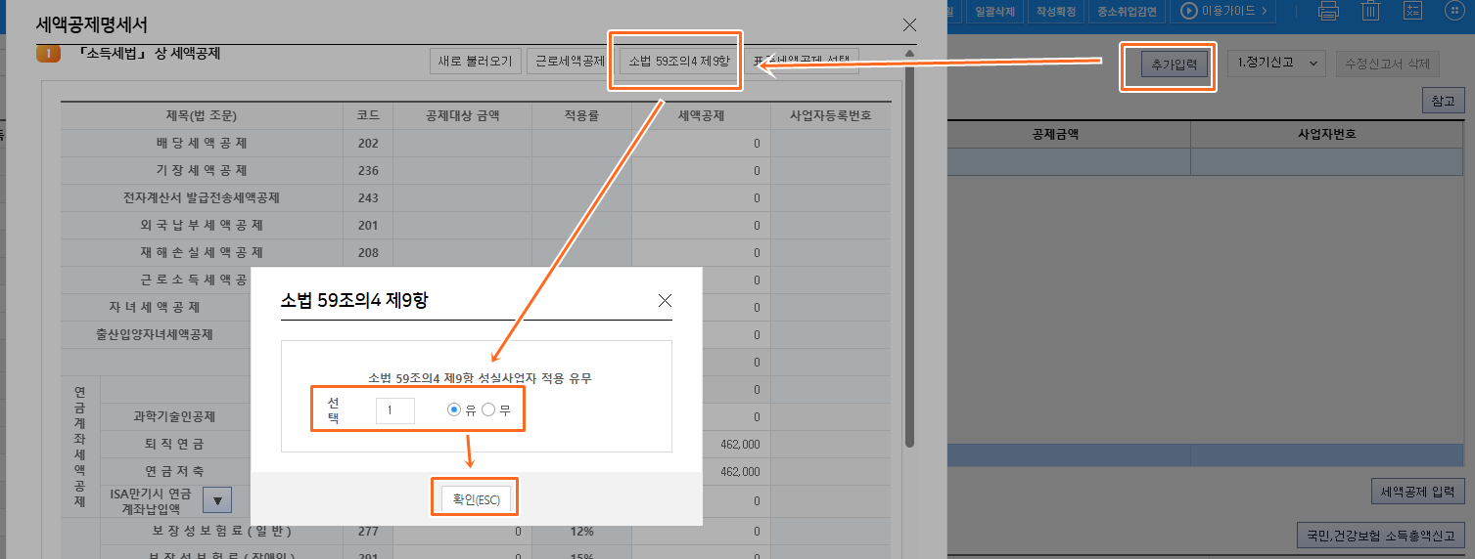Open the calculator icon in the toolbar
The image size is (1475, 559).
(1413, 11)
